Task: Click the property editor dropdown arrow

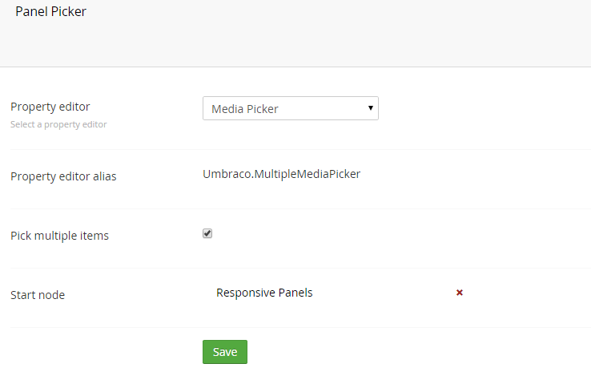Action: (x=370, y=107)
